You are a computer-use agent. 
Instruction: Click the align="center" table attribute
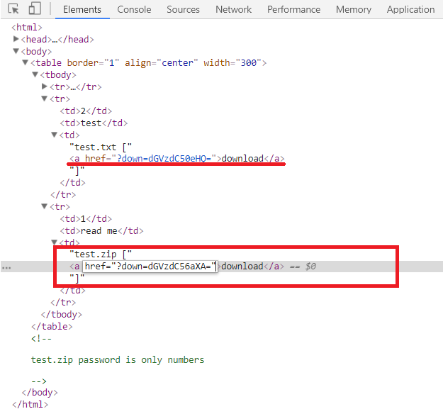(162, 62)
